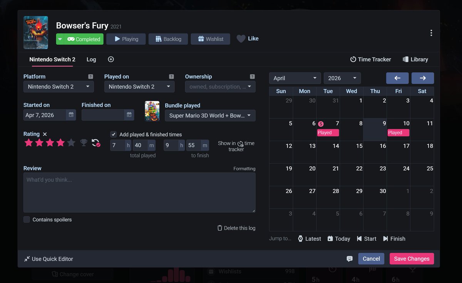The image size is (462, 283).
Task: Add a new log with plus icon
Action: [x=111, y=59]
